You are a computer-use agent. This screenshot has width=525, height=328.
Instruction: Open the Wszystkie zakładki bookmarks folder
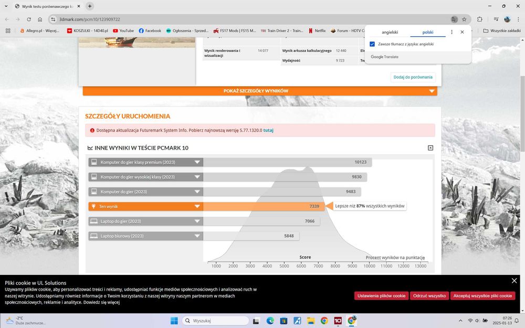[x=502, y=30]
